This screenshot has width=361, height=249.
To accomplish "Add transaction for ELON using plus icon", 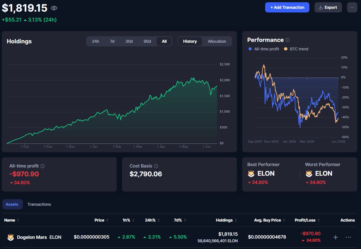I will (x=336, y=237).
